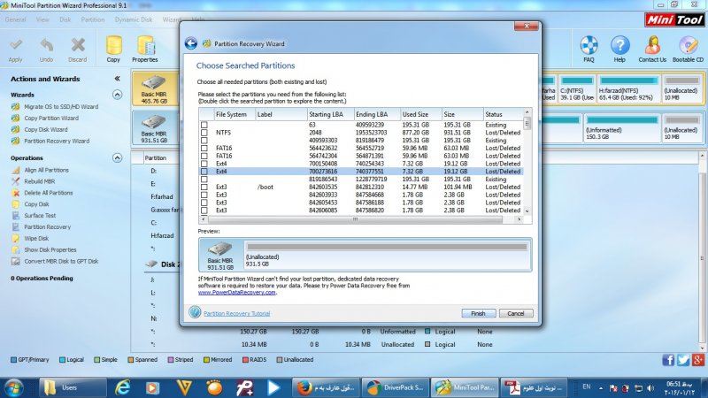Check the Existing row starting at 63
Screen dimensions: 708x398
click(x=204, y=125)
